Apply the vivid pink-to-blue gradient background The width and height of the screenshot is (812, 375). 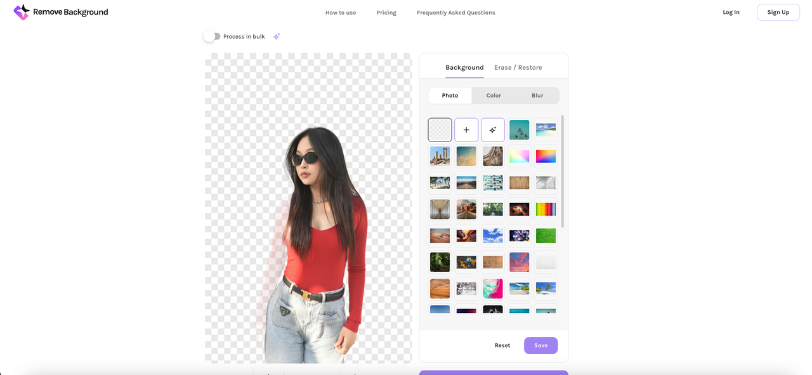tap(546, 156)
